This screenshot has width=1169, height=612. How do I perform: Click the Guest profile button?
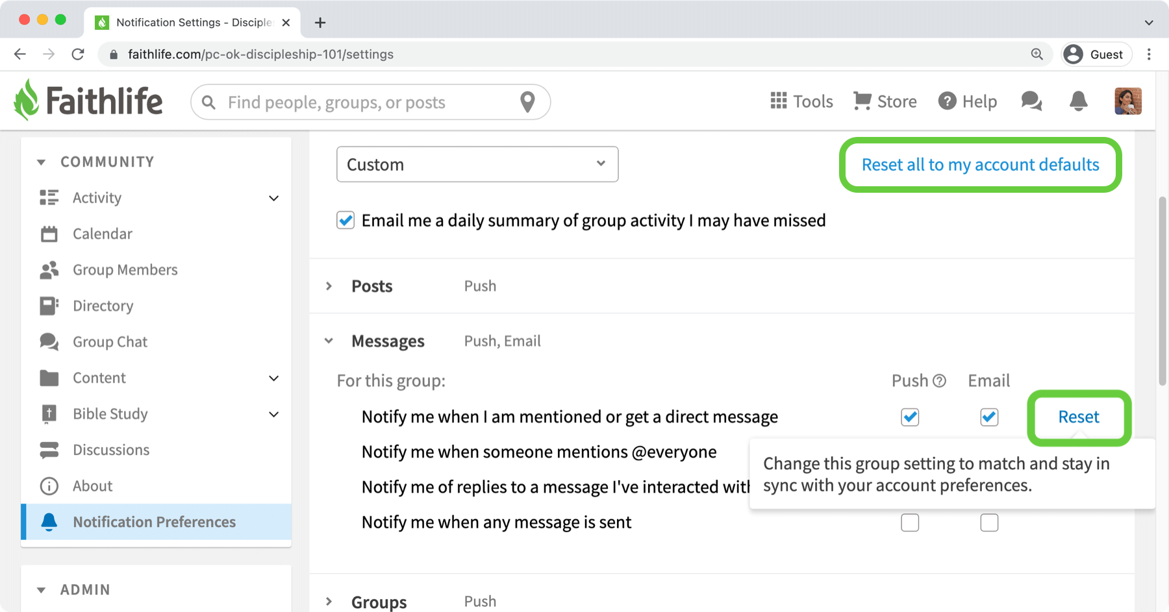point(1096,55)
